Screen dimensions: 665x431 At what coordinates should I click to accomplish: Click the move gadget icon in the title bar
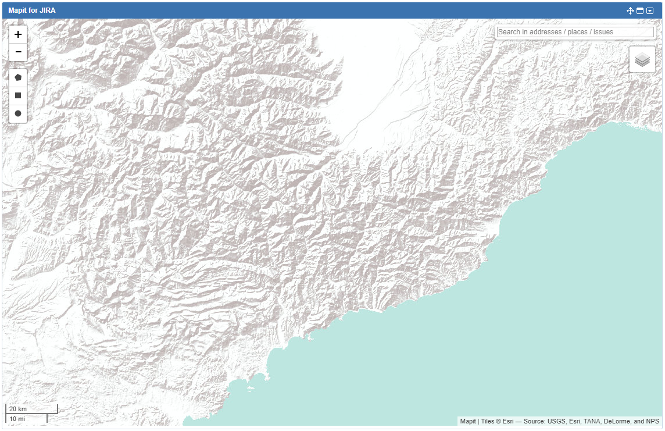(x=630, y=10)
